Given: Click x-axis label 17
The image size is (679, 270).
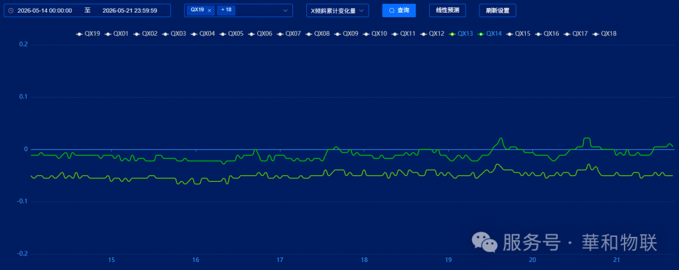Looking at the screenshot, I should tap(280, 260).
